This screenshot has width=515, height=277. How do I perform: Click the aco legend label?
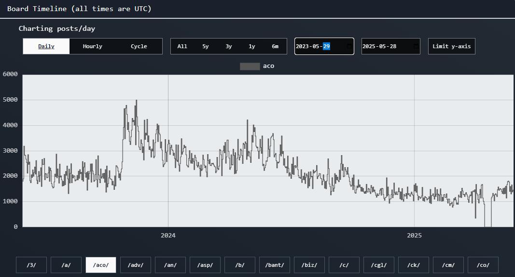[x=269, y=66]
